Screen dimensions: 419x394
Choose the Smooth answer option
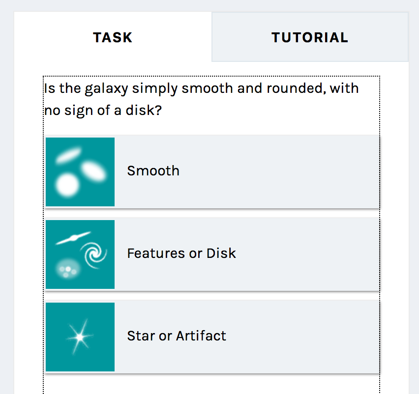tap(211, 171)
